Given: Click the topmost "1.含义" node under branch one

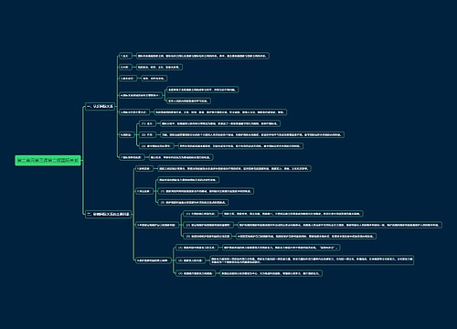Looking at the screenshot, I should click(125, 56).
